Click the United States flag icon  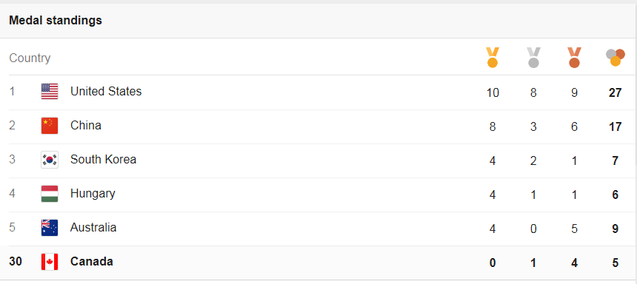50,91
